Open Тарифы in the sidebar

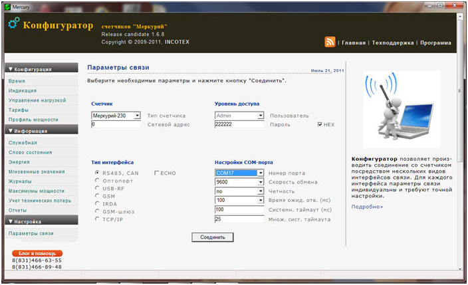[x=19, y=110]
